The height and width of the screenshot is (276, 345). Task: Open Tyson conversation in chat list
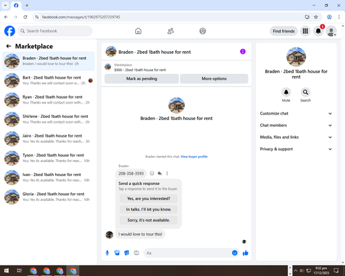click(48, 158)
